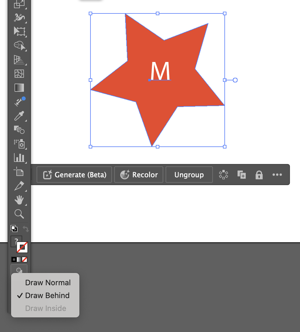The height and width of the screenshot is (332, 300).
Task: Choose Draw Normal from the draw mode menu
Action: 48,283
